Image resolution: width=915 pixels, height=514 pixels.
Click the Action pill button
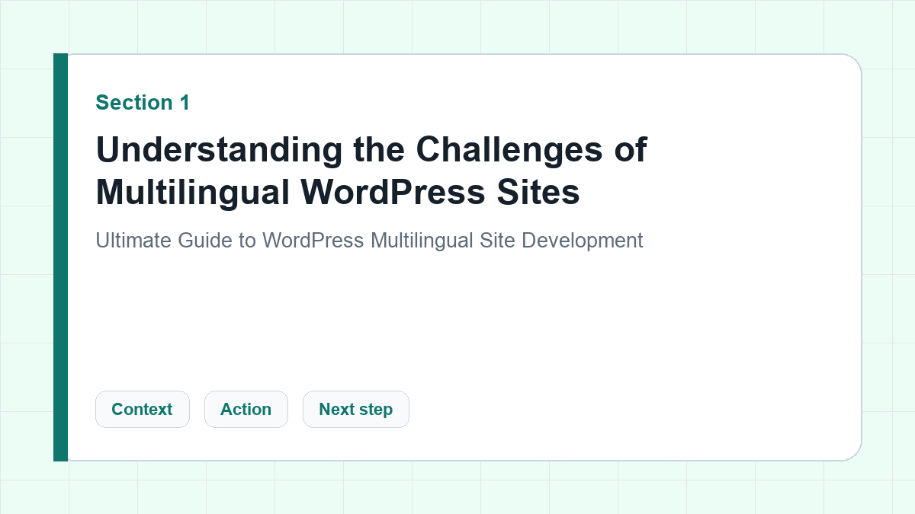(246, 409)
